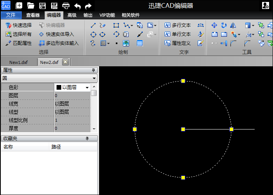The image size is (273, 195).
Task: Click the 线型比例 value field
Action: [x=73, y=120]
